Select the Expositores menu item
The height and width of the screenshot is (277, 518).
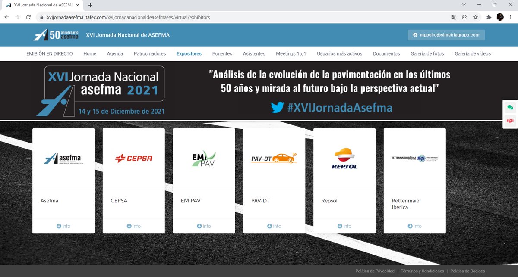point(189,54)
